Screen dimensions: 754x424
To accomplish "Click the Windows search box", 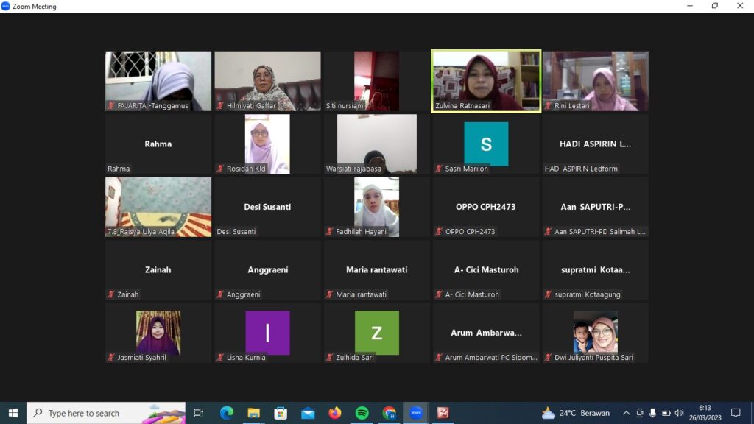I will point(106,413).
